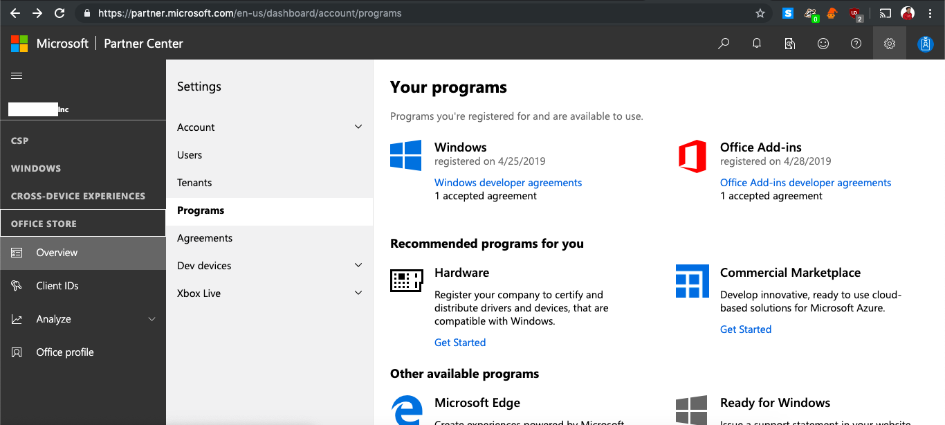Click the uBlock extension icon

(855, 13)
